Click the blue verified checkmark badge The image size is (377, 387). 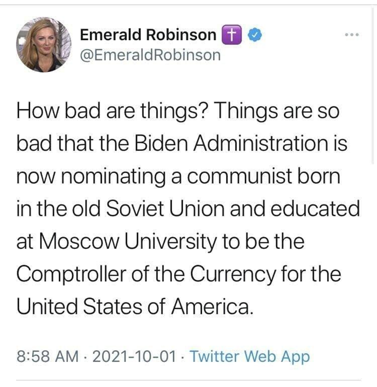click(256, 35)
